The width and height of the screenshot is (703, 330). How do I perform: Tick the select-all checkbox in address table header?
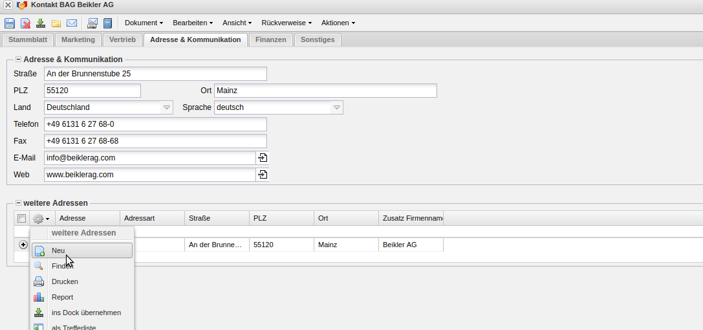(x=21, y=219)
